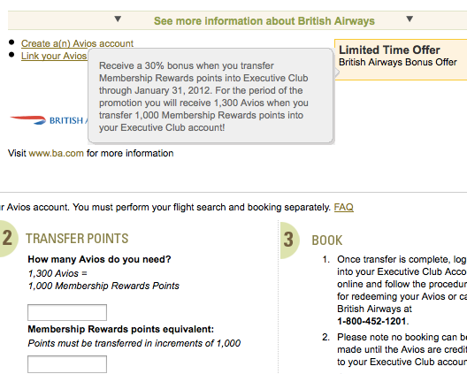Open the FAQ link

(x=344, y=207)
